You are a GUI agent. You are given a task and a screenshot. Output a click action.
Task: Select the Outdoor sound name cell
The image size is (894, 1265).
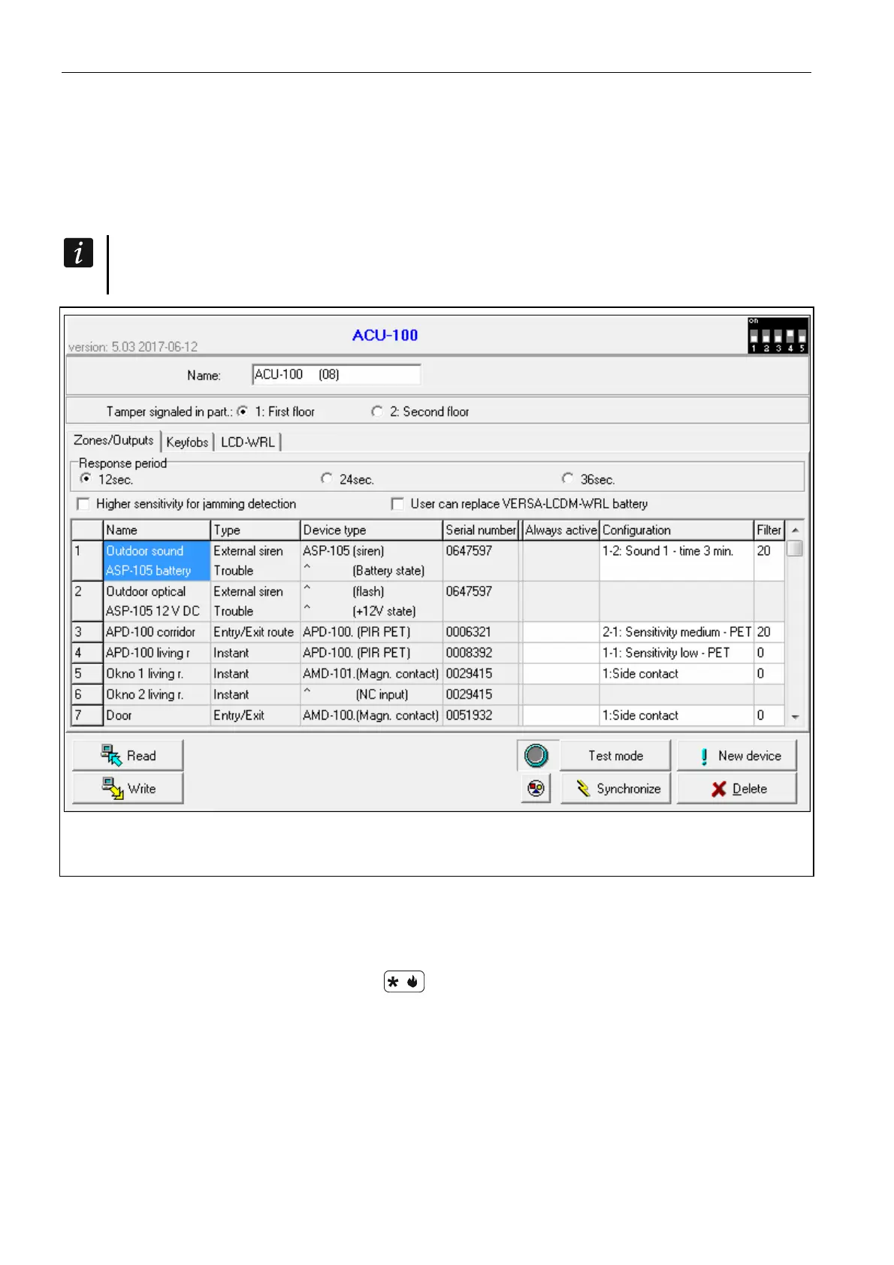pos(156,551)
